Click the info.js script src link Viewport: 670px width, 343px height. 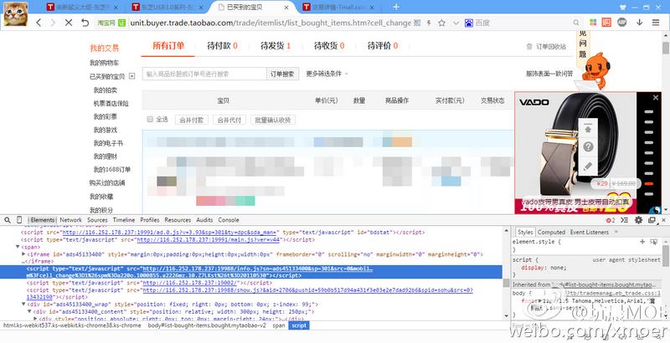(x=257, y=269)
